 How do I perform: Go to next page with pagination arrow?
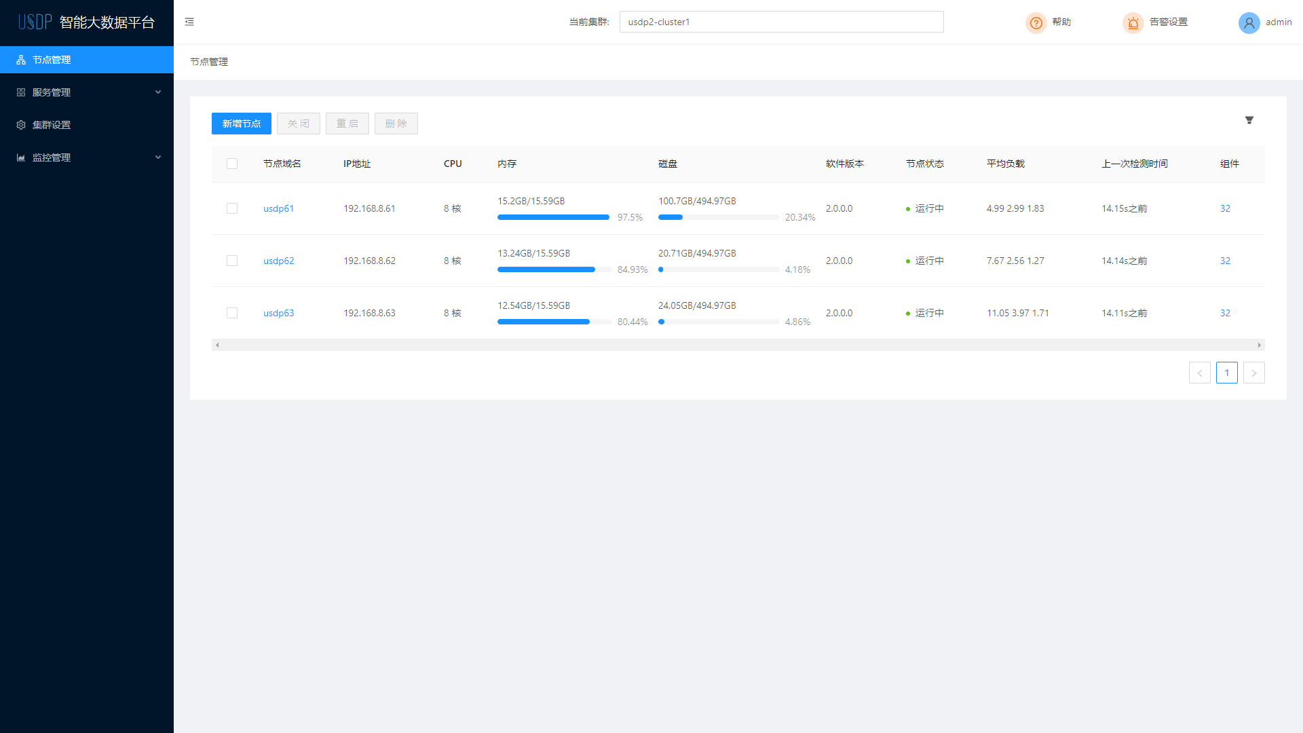[1253, 373]
